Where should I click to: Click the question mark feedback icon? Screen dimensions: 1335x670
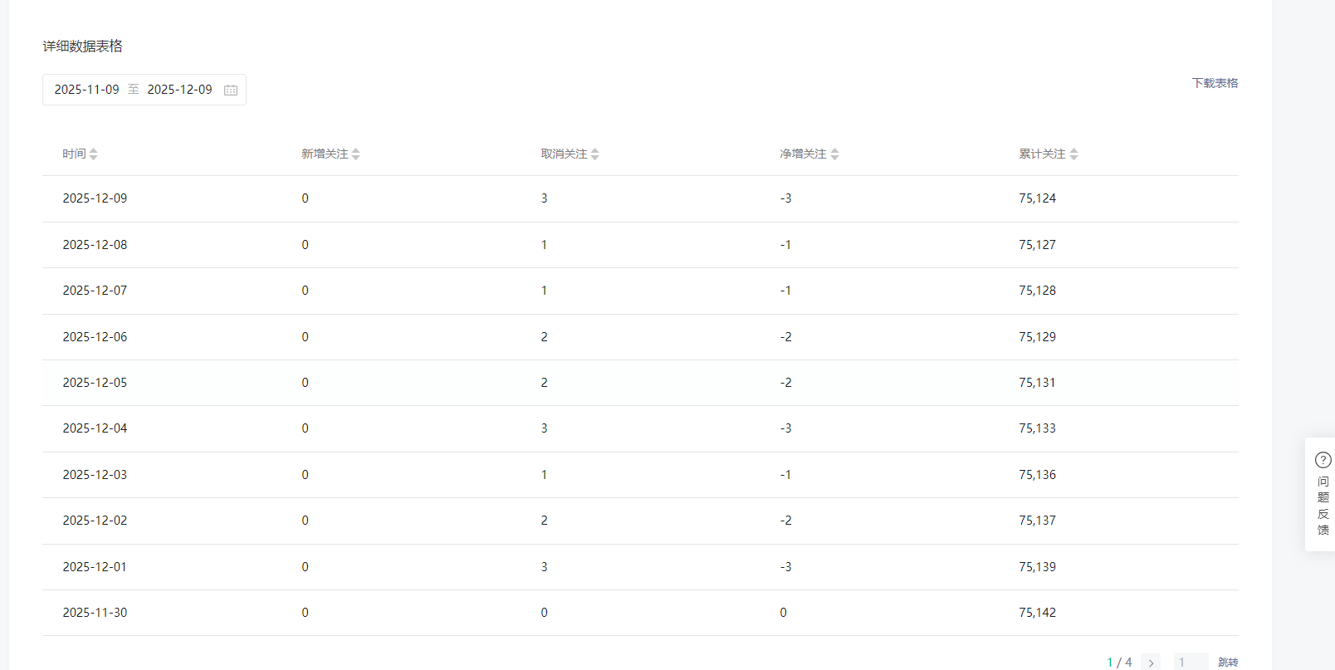pyautogui.click(x=1323, y=460)
